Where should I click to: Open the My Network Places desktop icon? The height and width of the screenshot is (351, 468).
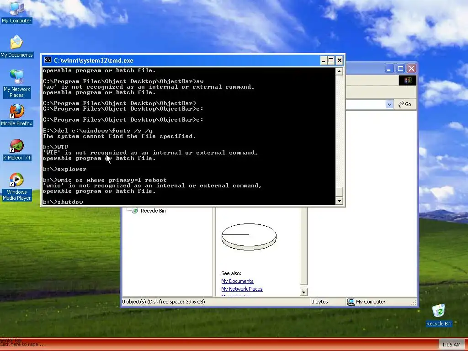(16, 84)
